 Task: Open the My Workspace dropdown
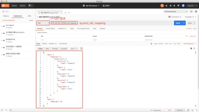pyautogui.click(x=92, y=6)
